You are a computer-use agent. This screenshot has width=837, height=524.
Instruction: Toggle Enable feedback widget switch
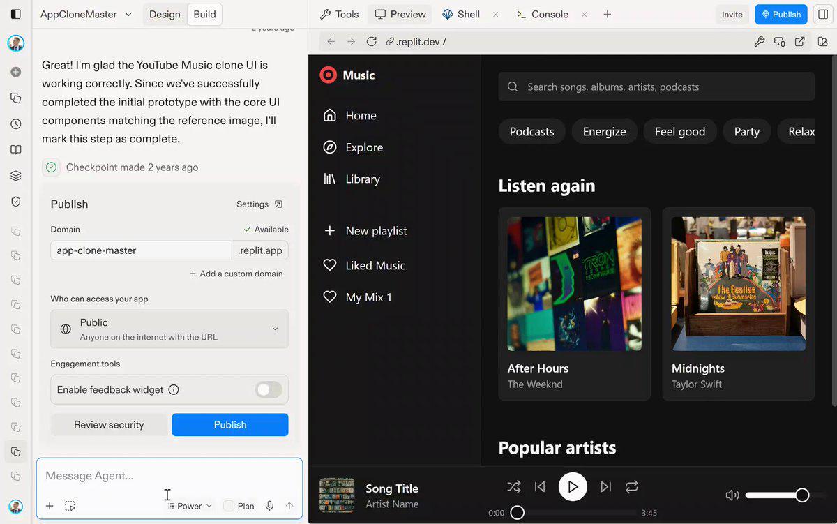(269, 389)
